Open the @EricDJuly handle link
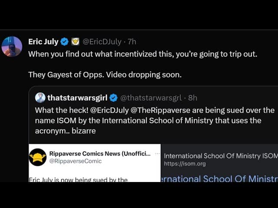Viewport: 278px width, 208px height. click(102, 42)
